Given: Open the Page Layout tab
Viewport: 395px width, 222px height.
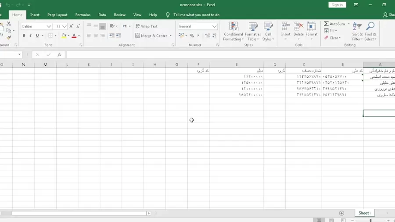Looking at the screenshot, I should (x=57, y=15).
